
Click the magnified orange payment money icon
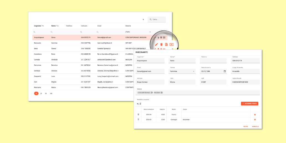click(x=172, y=44)
